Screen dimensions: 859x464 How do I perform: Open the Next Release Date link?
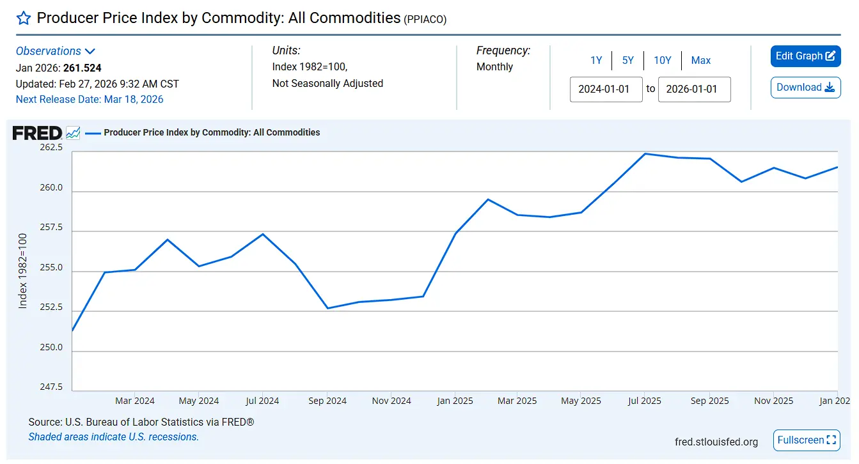(90, 99)
